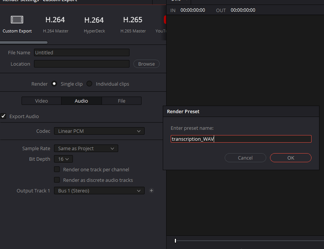Switch to the File tab
Image resolution: width=324 pixels, height=249 pixels.
pos(122,101)
